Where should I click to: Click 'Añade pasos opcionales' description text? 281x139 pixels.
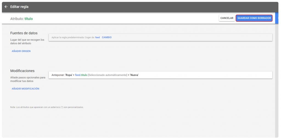click(x=28, y=79)
